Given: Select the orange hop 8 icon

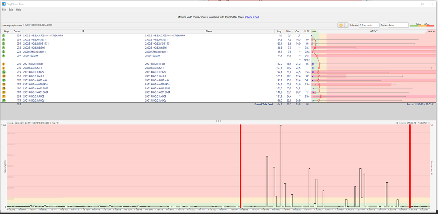Looking at the screenshot, I should 4,64.
